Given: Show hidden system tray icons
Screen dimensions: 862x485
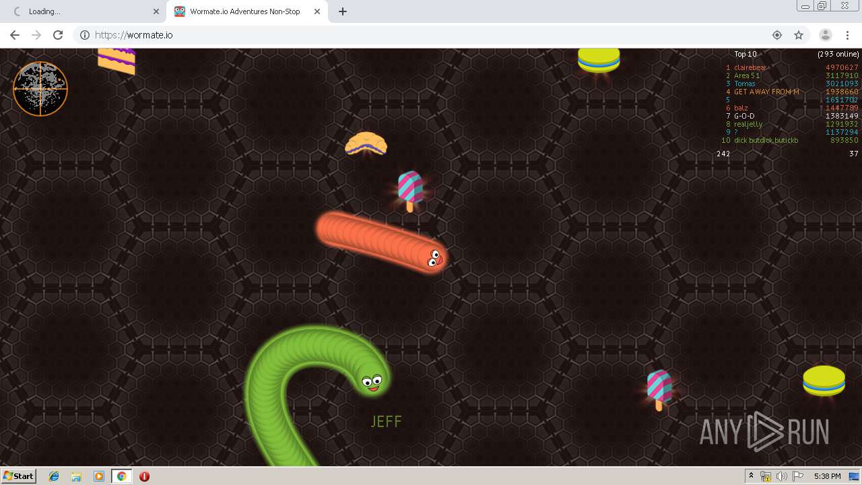Looking at the screenshot, I should click(x=752, y=476).
